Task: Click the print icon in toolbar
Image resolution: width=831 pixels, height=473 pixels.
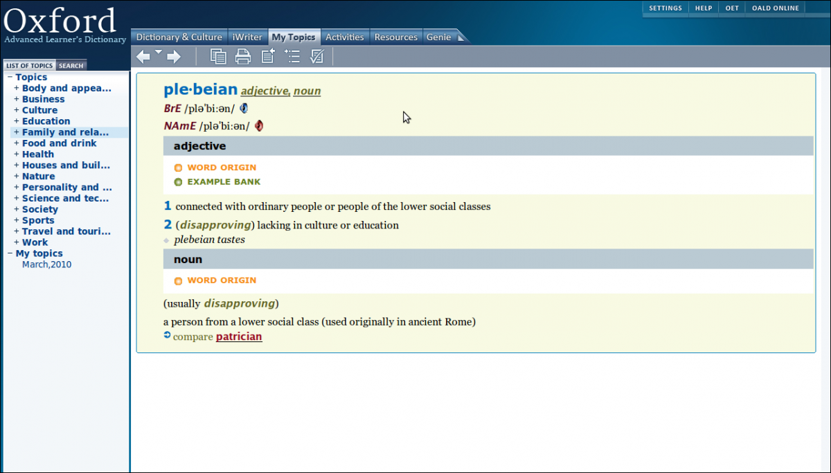Action: 243,57
